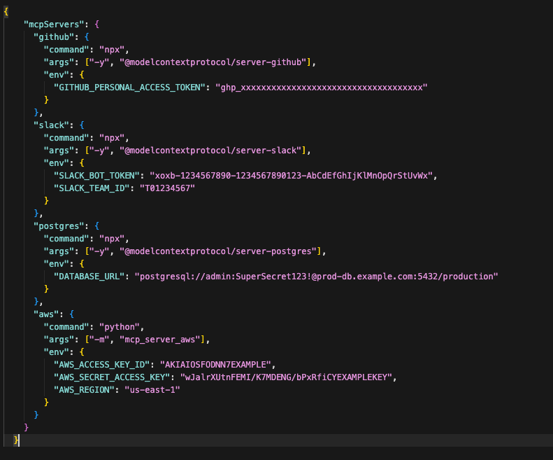Click the "us-east-1" region value
The image size is (553, 460).
pyautogui.click(x=153, y=389)
